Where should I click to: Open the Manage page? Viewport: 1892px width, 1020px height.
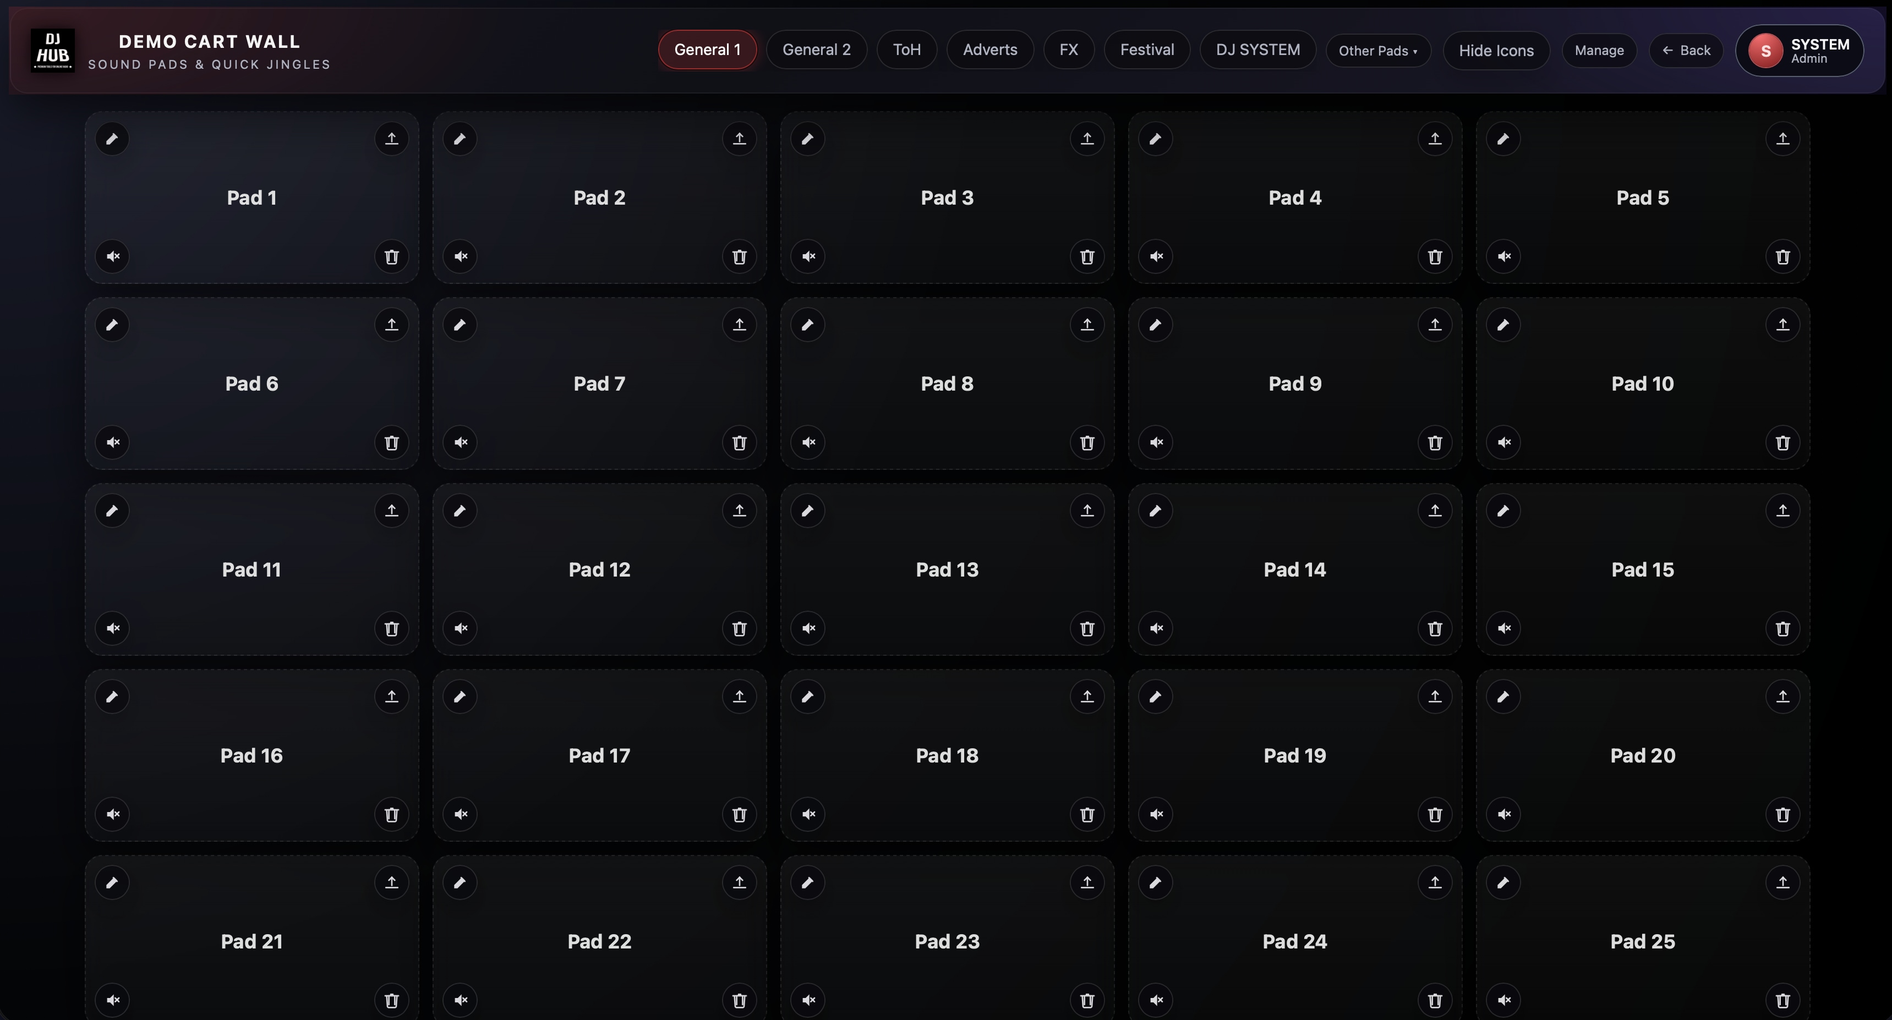click(x=1599, y=50)
